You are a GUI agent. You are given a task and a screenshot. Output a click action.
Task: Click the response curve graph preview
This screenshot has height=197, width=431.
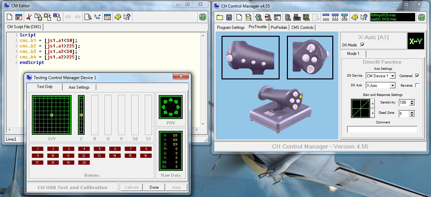360,108
